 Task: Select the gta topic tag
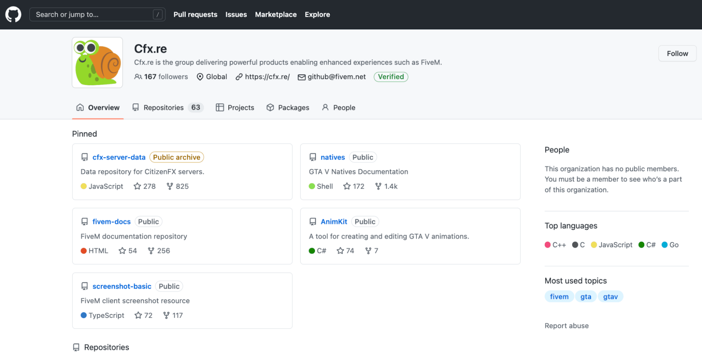(x=586, y=296)
